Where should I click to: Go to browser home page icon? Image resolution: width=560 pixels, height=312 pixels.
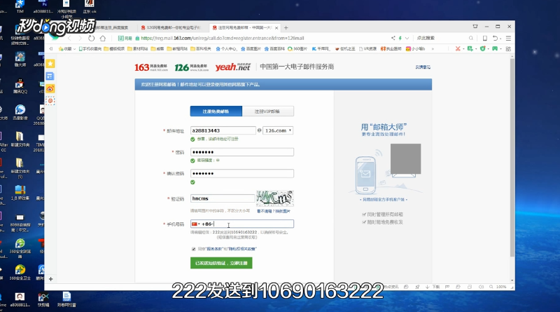(103, 38)
